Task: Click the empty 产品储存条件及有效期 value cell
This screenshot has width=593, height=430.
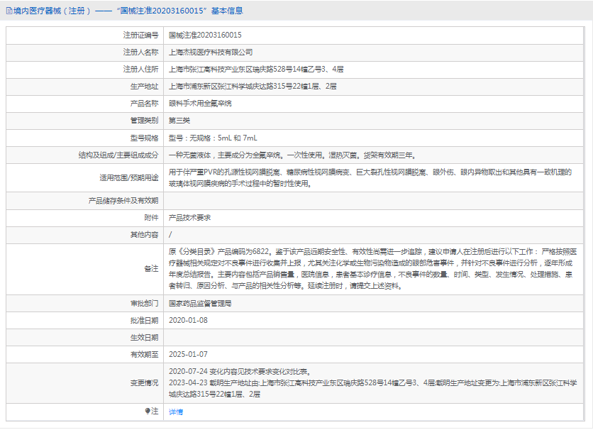Action: 376,200
